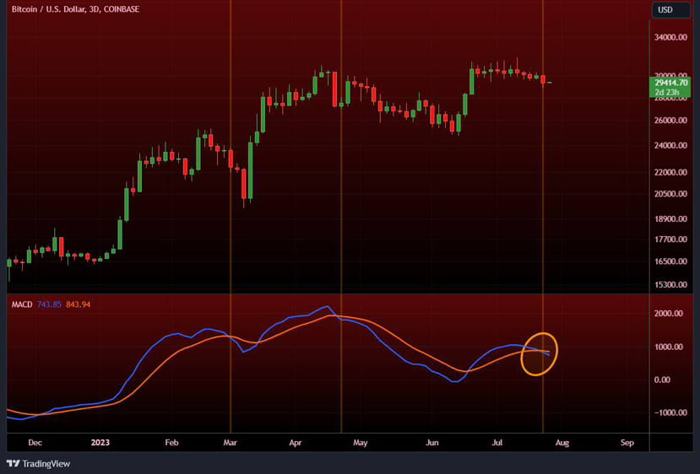The image size is (700, 474).
Task: Click the big green candle in late June
Action: coord(472,81)
